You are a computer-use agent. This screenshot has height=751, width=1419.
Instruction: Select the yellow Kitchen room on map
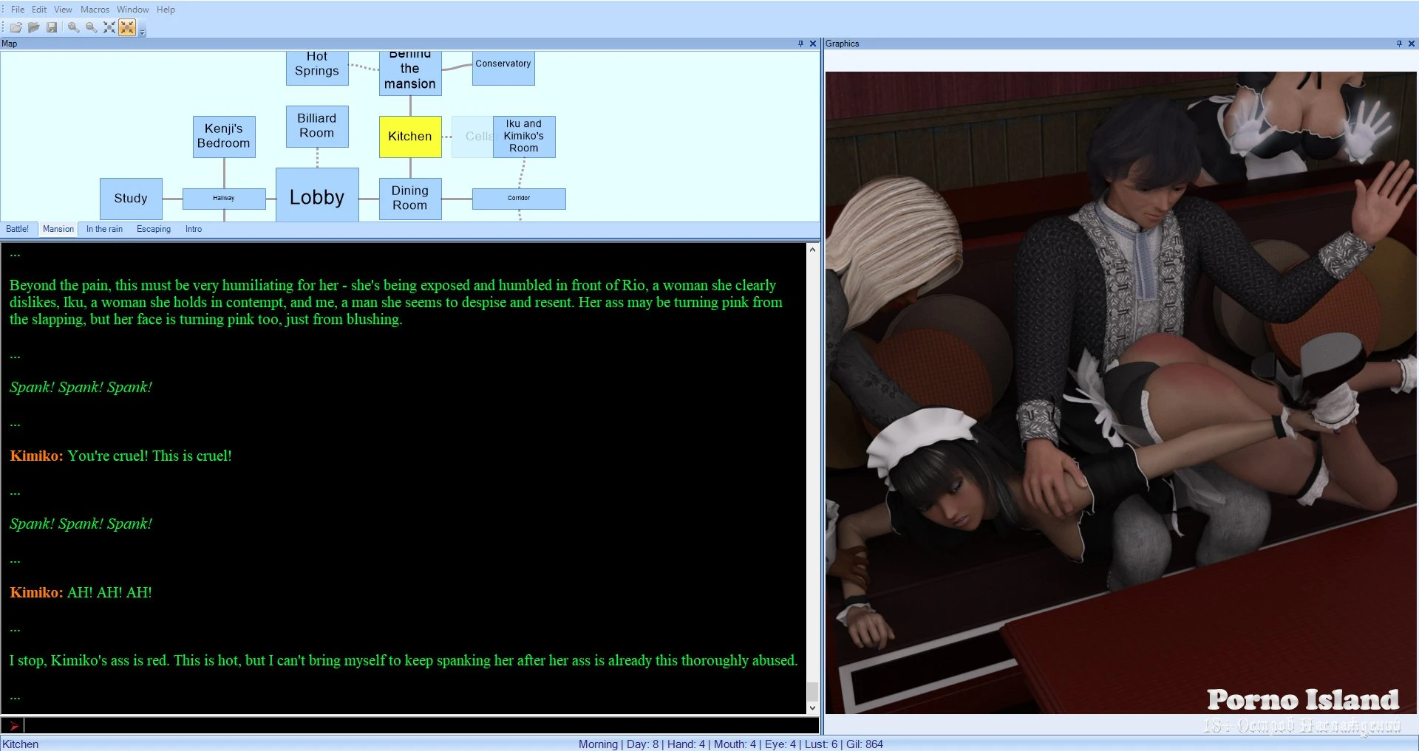[410, 137]
